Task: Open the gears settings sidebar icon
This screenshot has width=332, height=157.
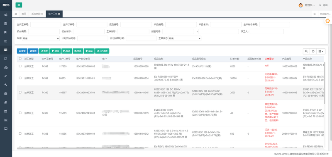Action: click(x=6, y=15)
